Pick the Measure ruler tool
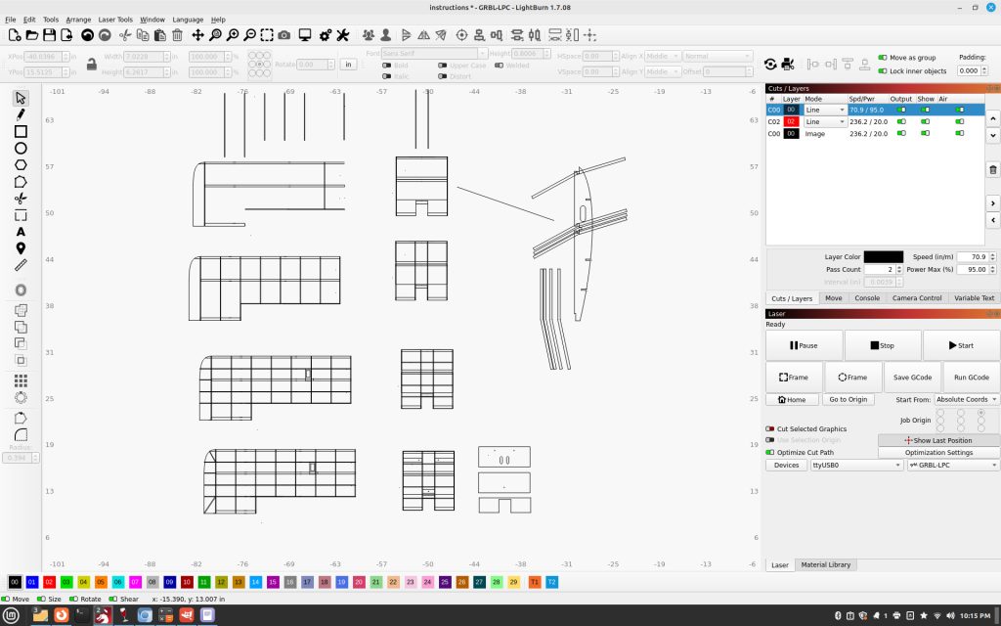The height and width of the screenshot is (626, 1001). (x=21, y=265)
